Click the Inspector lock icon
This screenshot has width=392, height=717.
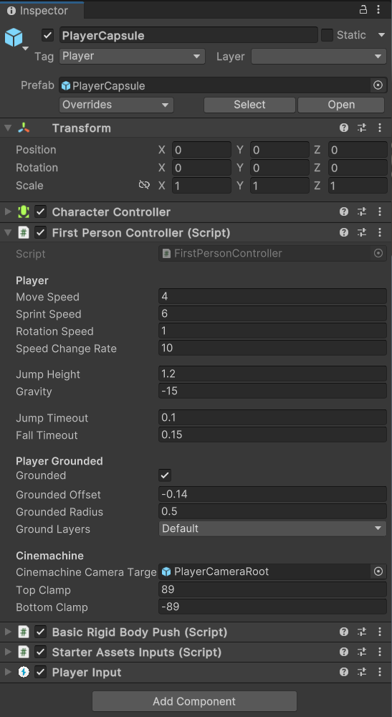[x=363, y=9]
